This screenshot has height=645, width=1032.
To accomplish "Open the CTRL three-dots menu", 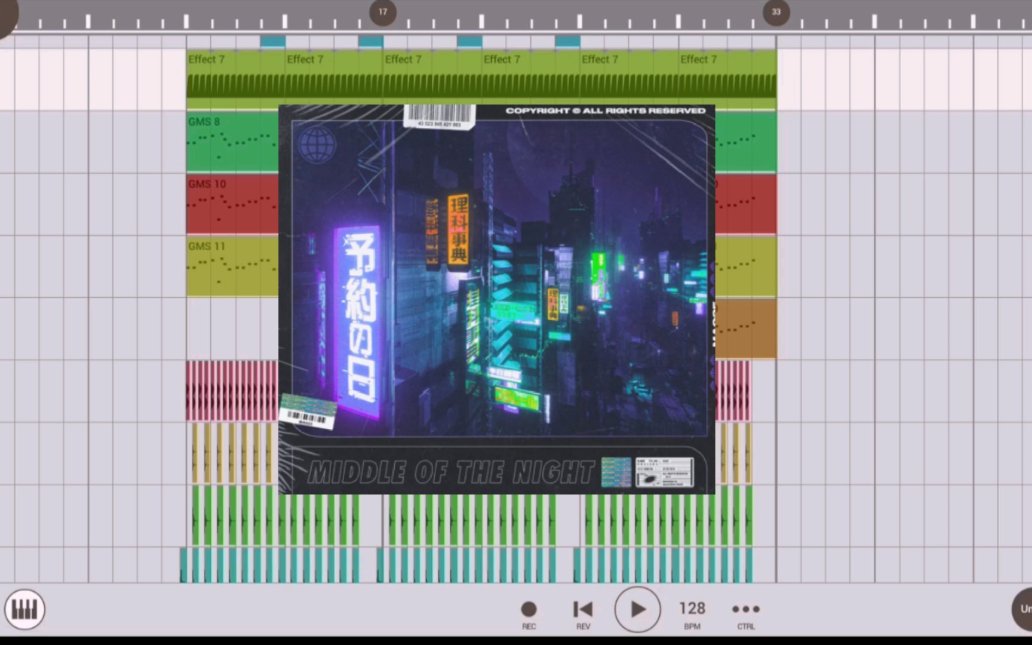I will click(x=746, y=615).
